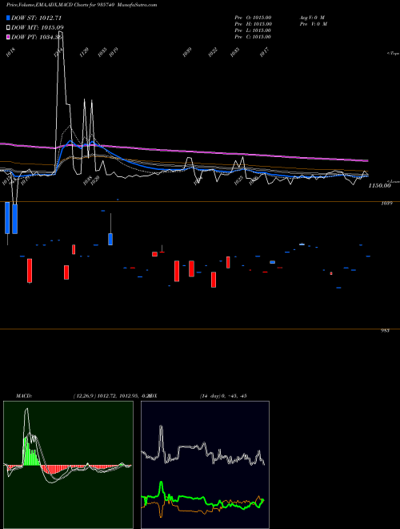Click the rotated 1018 top price label

[11, 53]
